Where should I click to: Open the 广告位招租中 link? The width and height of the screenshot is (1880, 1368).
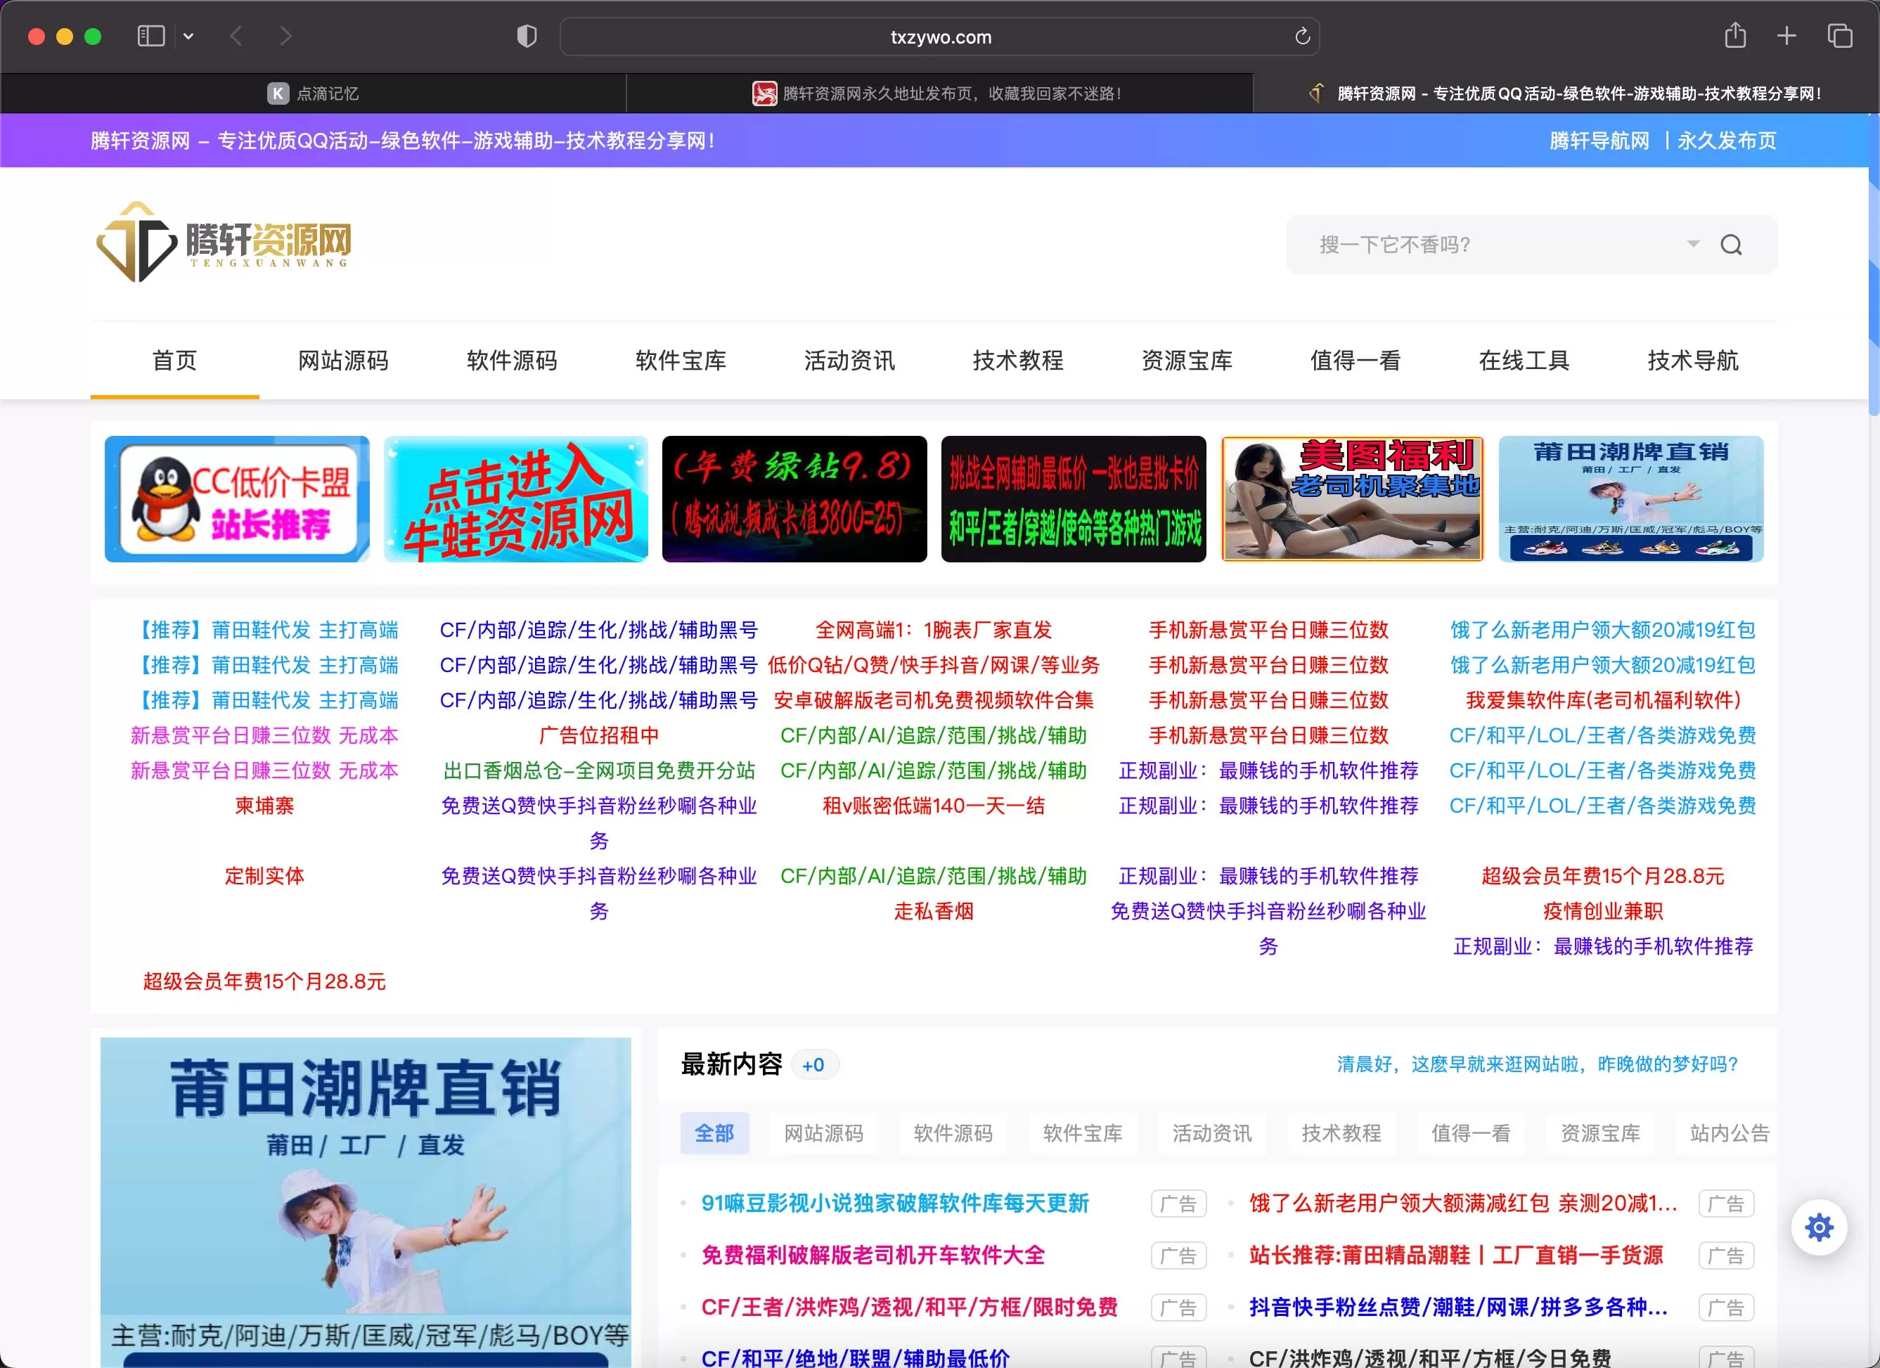[x=598, y=735]
